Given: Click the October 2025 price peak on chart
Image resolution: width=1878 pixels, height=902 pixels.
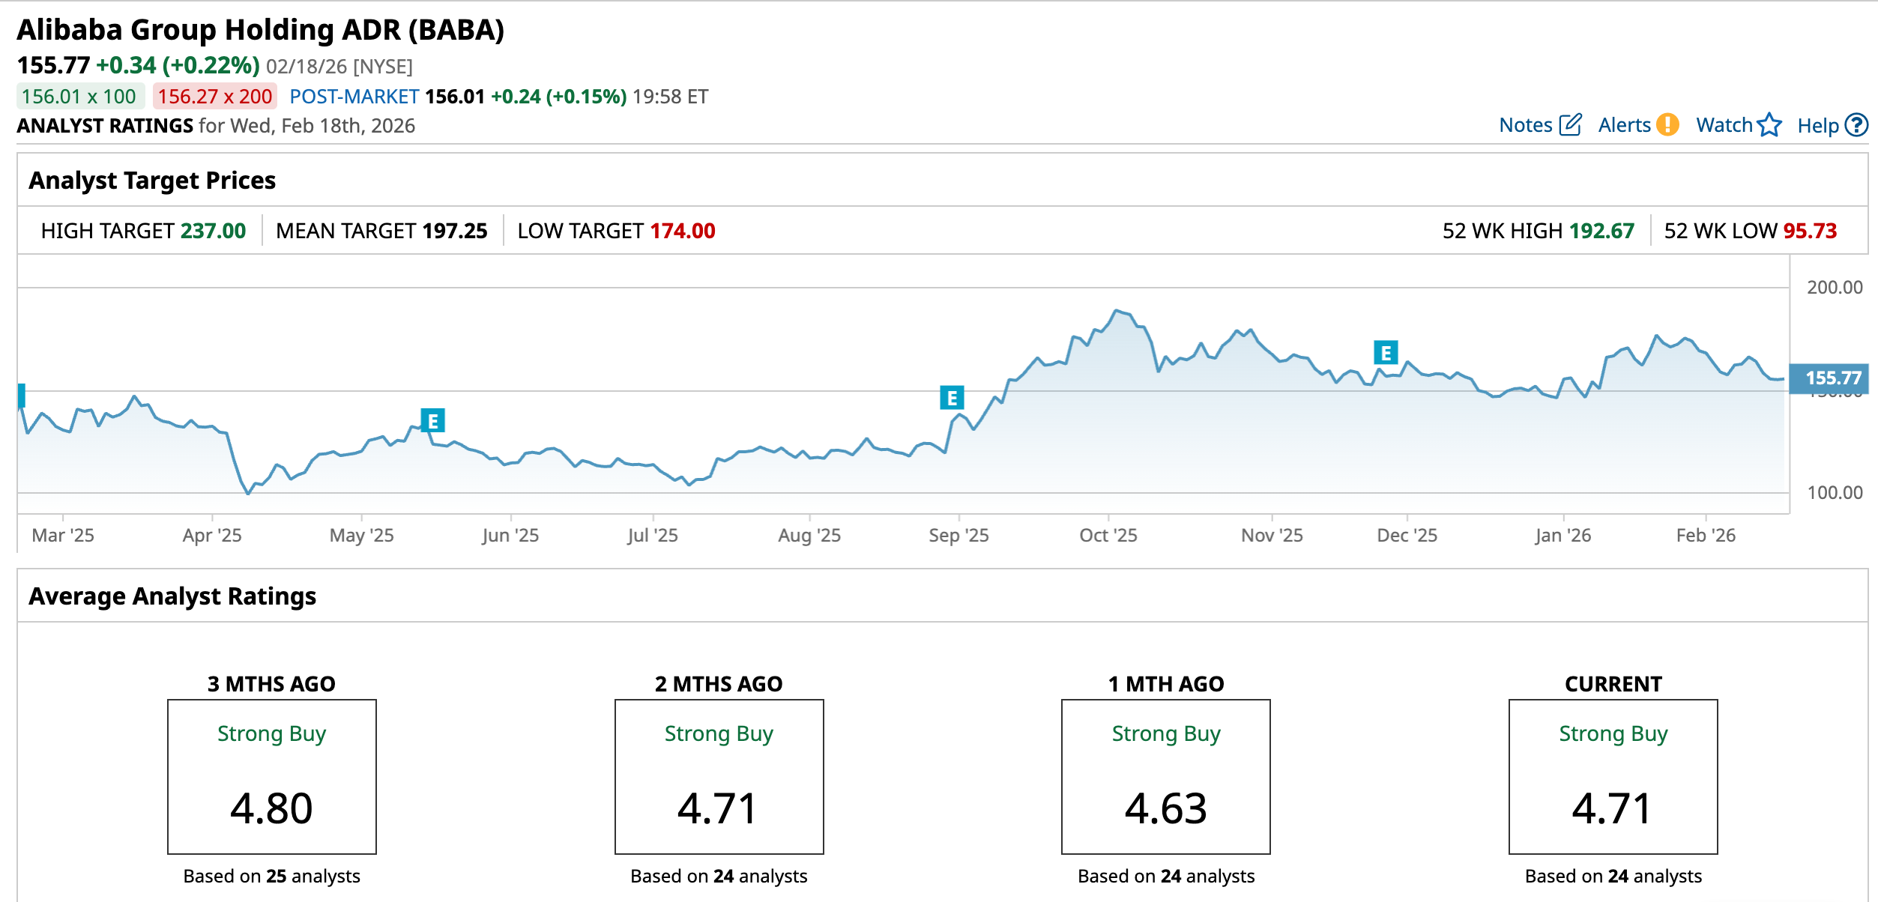Looking at the screenshot, I should (x=1117, y=310).
